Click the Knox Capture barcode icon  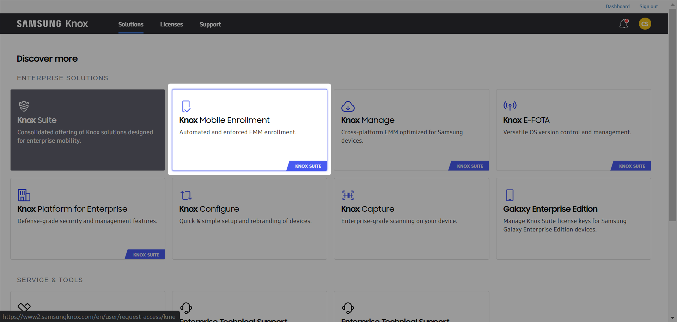click(348, 195)
